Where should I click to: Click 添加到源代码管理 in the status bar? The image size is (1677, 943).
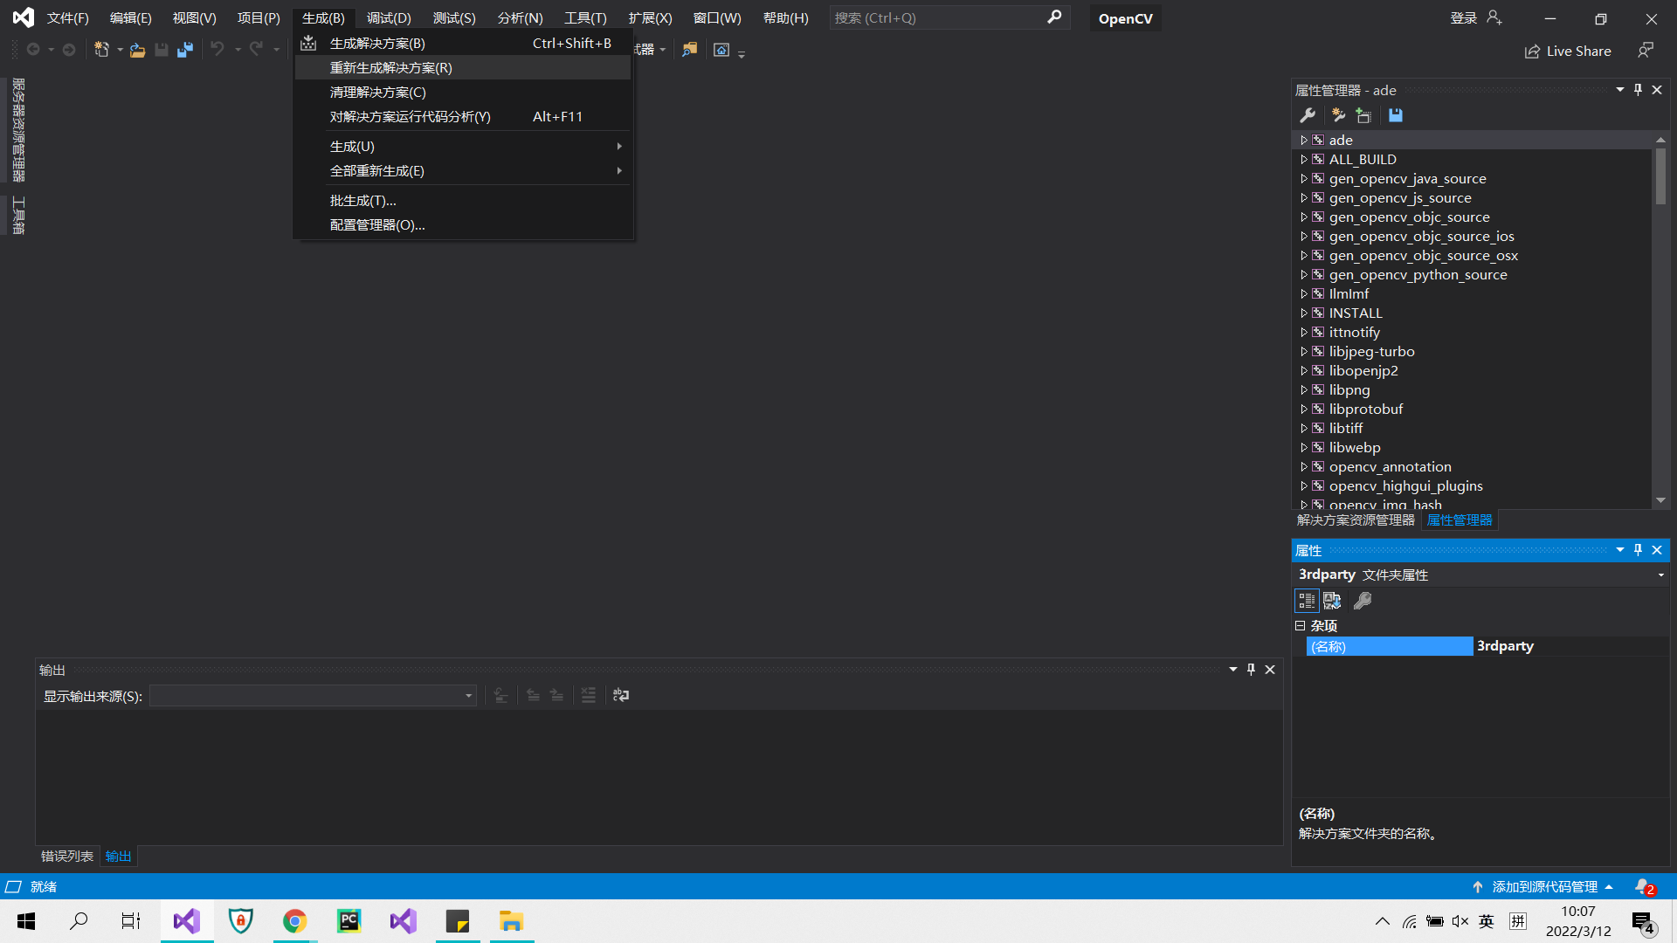pos(1543,886)
